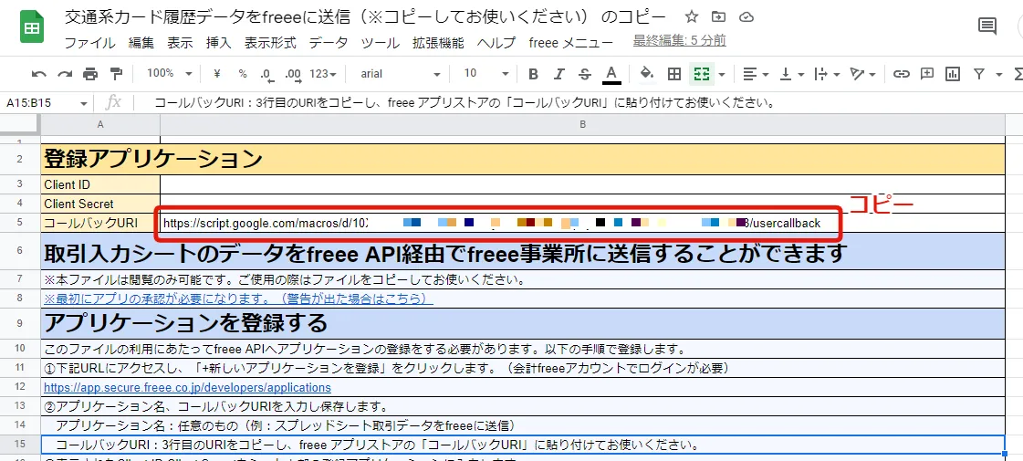
Task: Check cloud save status icon
Action: (x=747, y=17)
